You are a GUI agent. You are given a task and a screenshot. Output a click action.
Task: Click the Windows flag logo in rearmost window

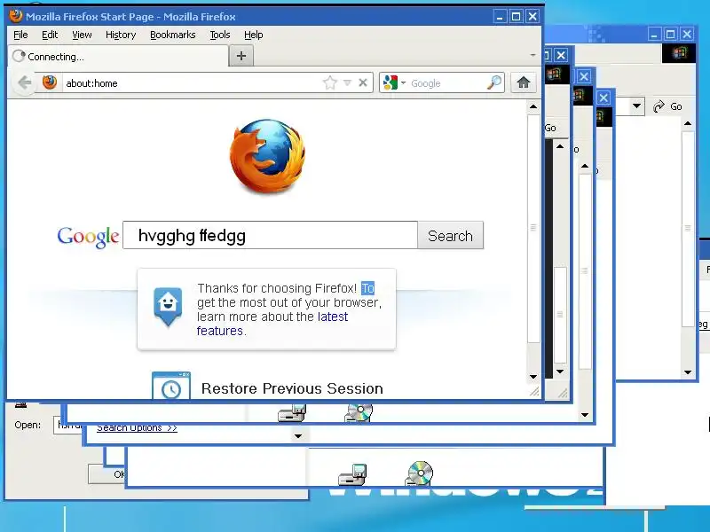click(x=679, y=53)
